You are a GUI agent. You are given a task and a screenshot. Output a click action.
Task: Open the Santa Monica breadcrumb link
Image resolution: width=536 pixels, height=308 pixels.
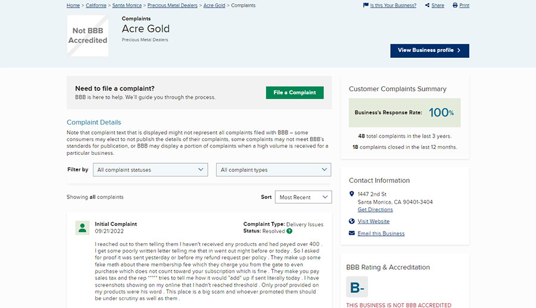(127, 5)
